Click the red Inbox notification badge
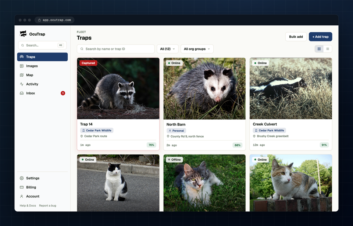Image resolution: width=353 pixels, height=226 pixels. [63, 93]
